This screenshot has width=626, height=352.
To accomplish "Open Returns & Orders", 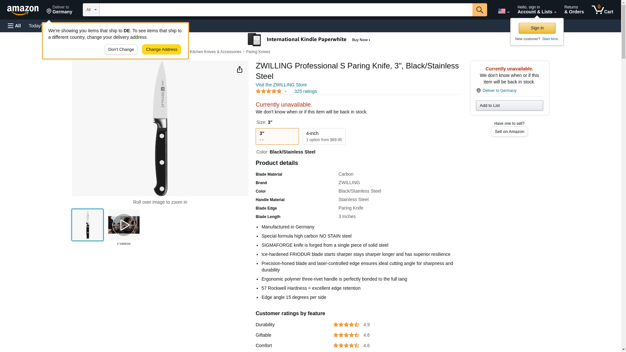I will pos(574,10).
